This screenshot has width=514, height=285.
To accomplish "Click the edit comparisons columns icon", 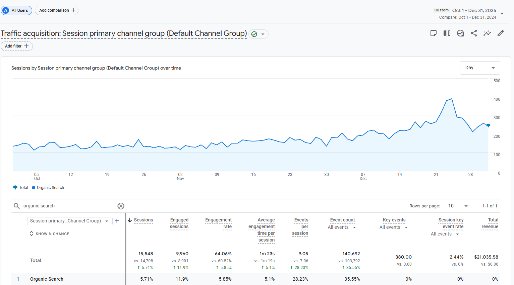I will point(447,33).
